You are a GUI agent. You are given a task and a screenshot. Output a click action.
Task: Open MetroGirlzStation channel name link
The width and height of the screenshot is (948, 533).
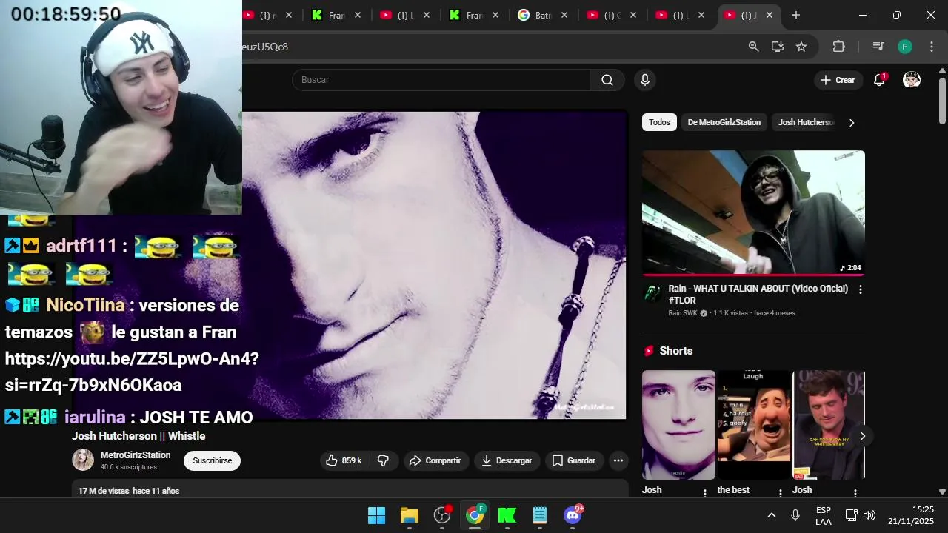(136, 455)
